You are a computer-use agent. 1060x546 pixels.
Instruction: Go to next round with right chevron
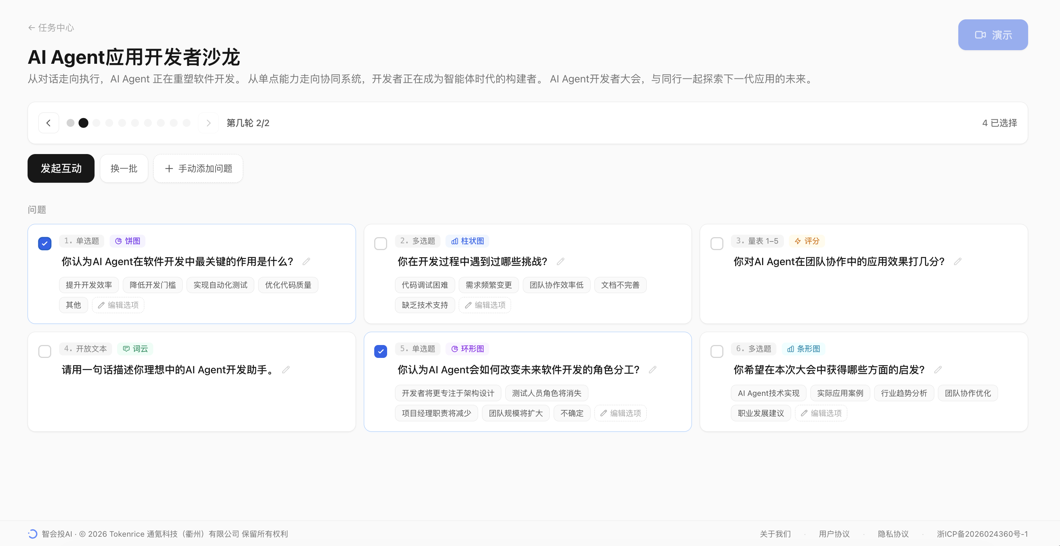(x=208, y=123)
